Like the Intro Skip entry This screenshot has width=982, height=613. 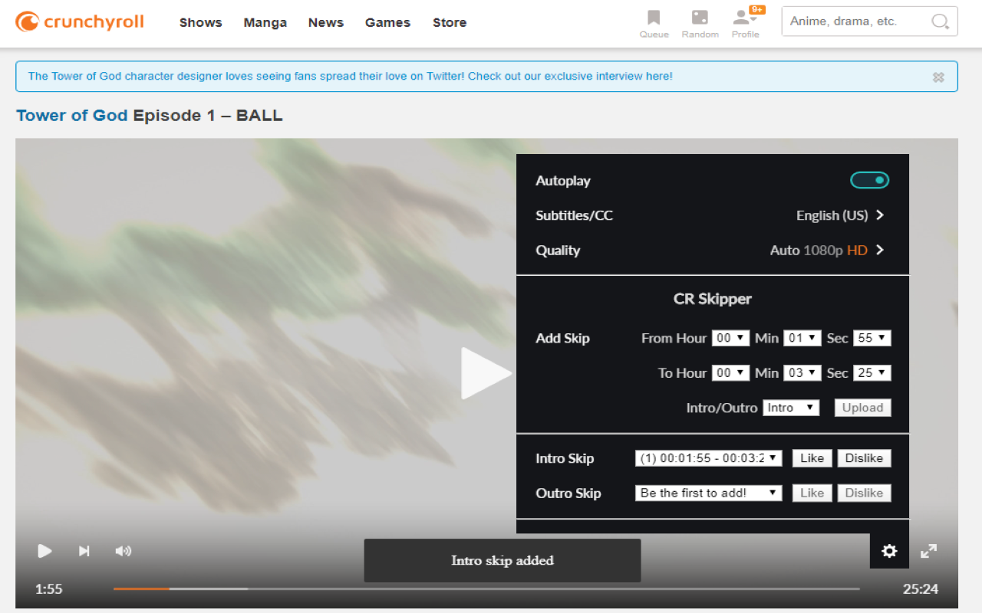(x=812, y=458)
